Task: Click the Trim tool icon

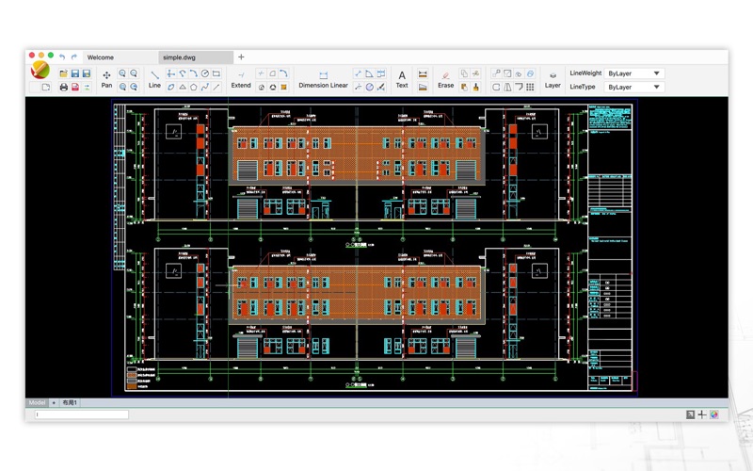Action: [x=262, y=73]
